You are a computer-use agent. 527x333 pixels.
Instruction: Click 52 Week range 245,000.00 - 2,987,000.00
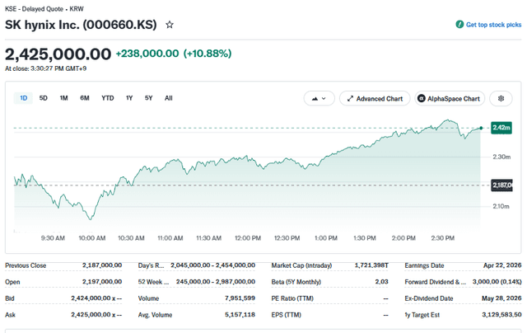(216, 282)
